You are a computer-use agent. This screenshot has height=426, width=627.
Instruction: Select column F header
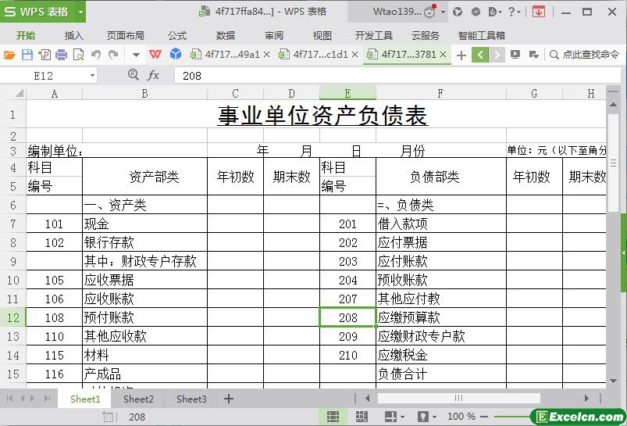(x=440, y=94)
